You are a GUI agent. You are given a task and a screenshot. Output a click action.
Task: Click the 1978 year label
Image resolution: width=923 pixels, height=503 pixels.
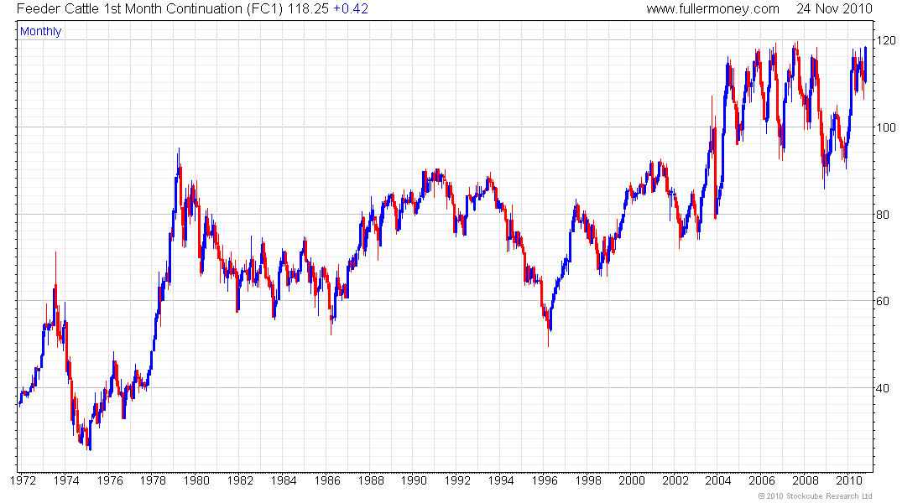(153, 480)
